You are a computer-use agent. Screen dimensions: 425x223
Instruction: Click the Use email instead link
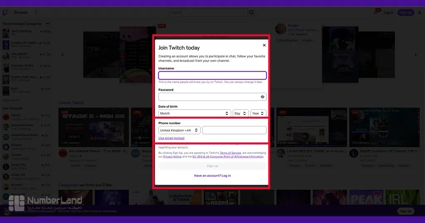[x=171, y=138]
